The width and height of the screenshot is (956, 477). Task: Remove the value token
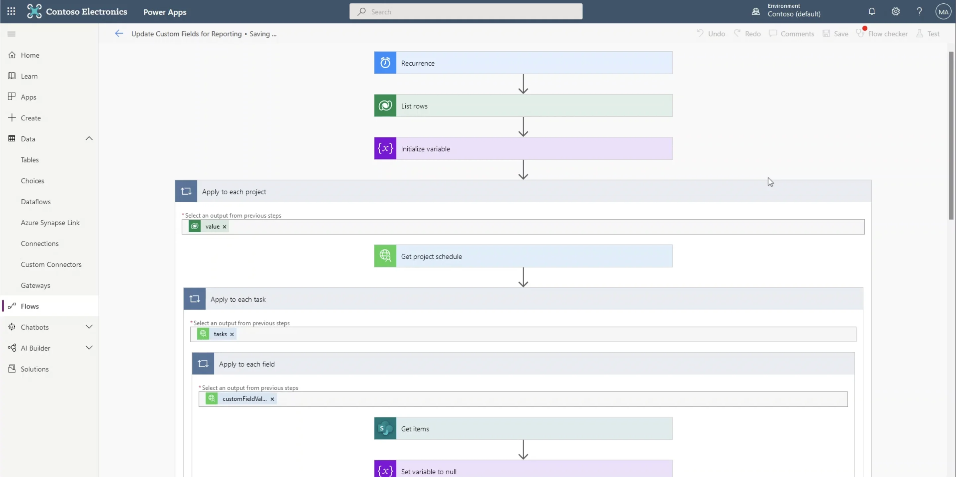224,226
